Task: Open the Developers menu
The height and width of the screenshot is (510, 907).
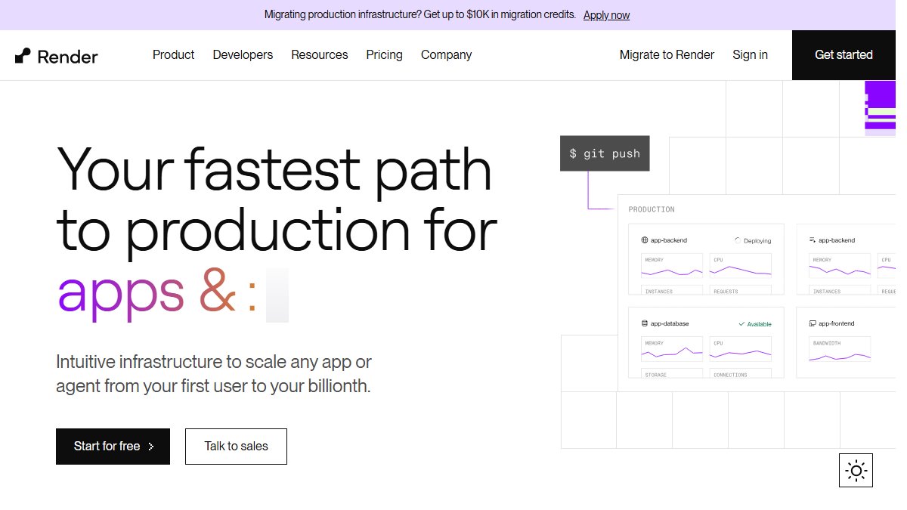Action: coord(243,55)
